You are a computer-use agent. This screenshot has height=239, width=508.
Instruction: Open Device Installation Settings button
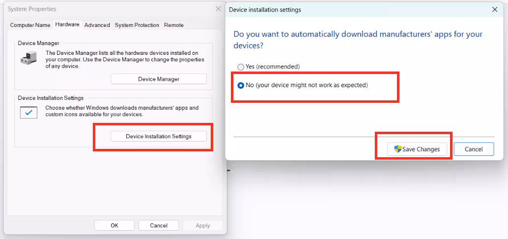tap(159, 136)
